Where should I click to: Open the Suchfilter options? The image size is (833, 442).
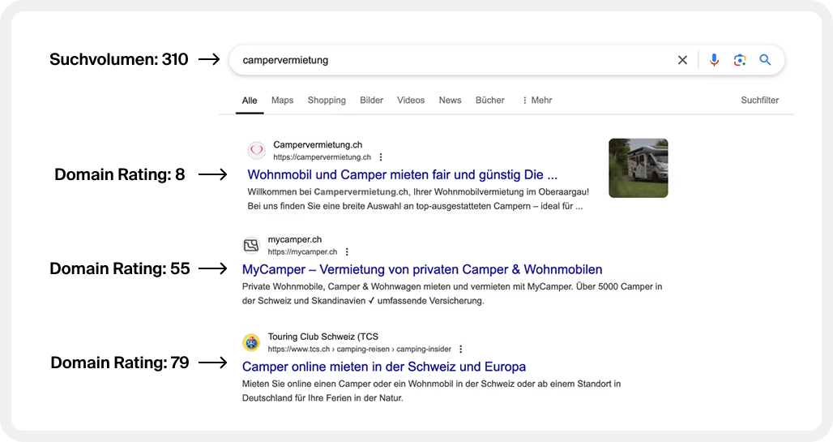tap(760, 100)
